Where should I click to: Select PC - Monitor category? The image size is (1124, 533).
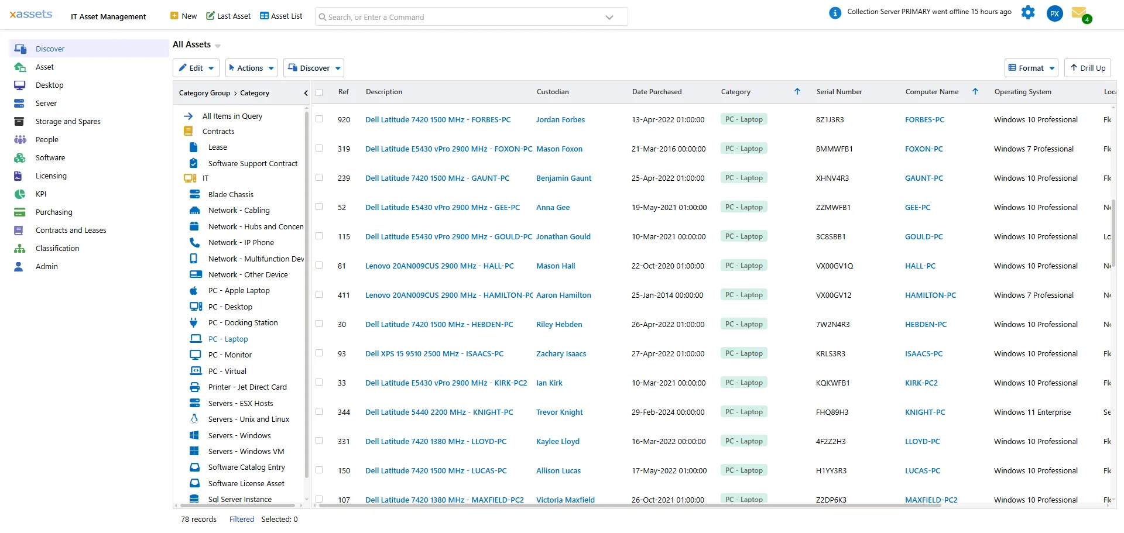(230, 355)
